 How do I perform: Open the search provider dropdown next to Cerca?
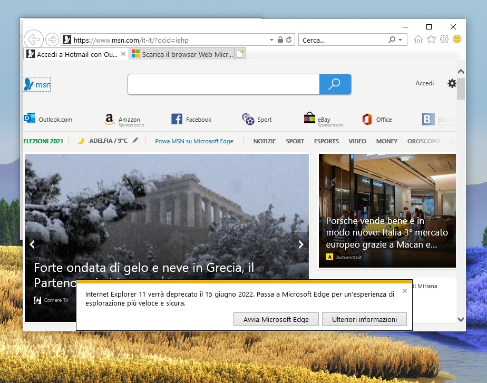point(402,40)
